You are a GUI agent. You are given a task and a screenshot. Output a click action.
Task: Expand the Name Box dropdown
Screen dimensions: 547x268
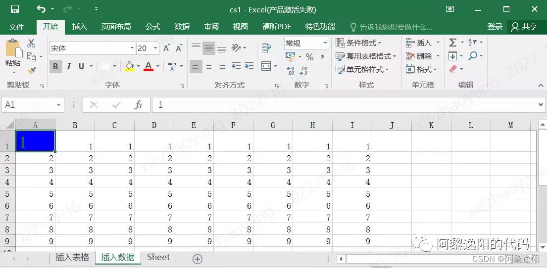coord(58,105)
